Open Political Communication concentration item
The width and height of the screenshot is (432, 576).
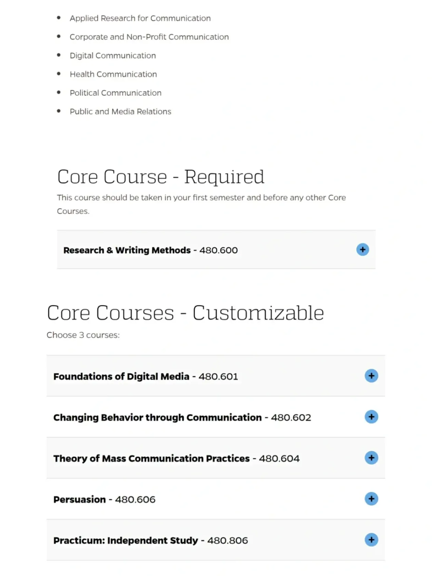click(x=115, y=93)
